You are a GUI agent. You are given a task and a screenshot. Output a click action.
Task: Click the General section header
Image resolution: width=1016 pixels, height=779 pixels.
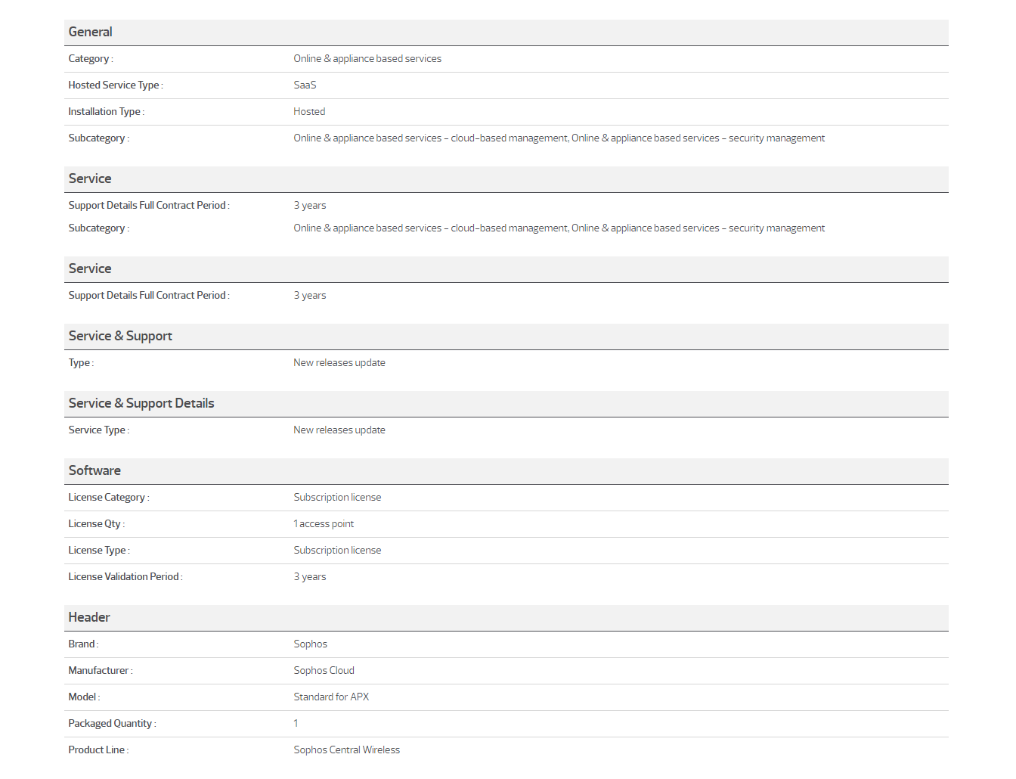pos(90,32)
